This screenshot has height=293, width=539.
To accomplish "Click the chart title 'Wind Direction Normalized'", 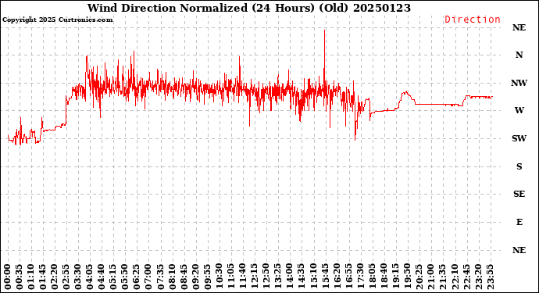I will click(167, 8).
